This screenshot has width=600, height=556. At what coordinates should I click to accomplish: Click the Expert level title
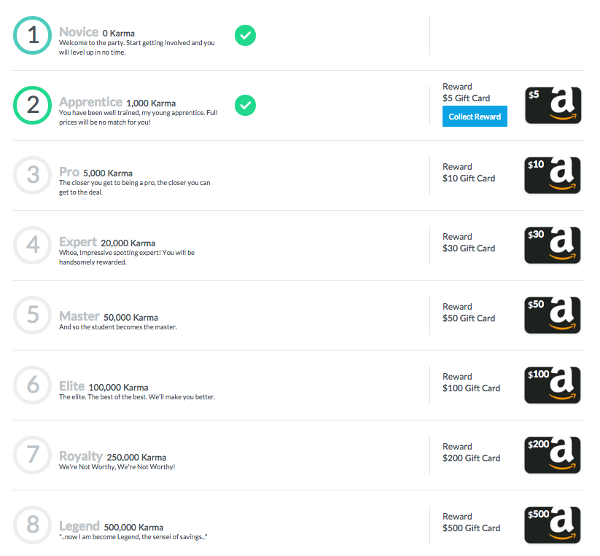click(78, 242)
